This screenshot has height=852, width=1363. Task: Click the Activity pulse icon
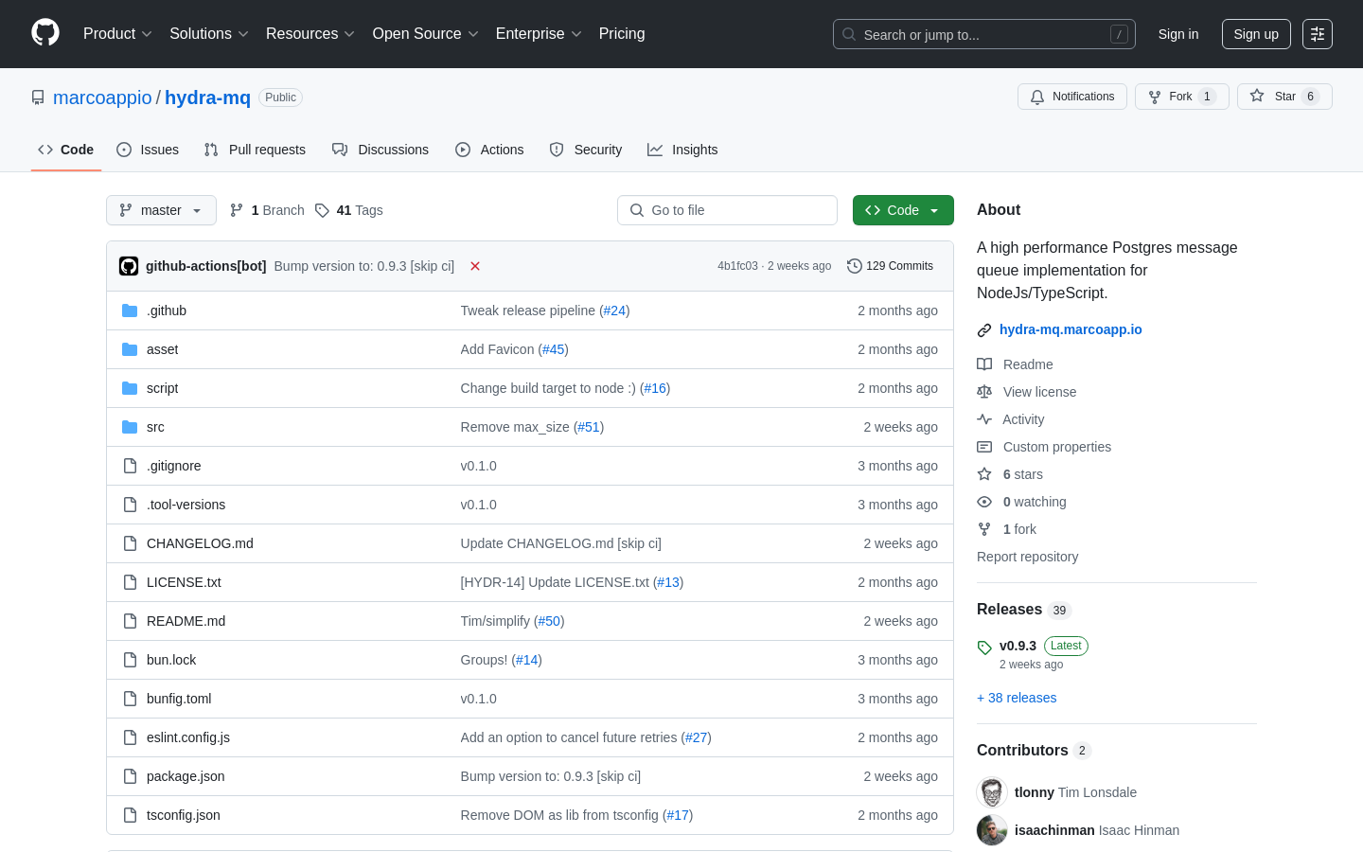click(984, 419)
